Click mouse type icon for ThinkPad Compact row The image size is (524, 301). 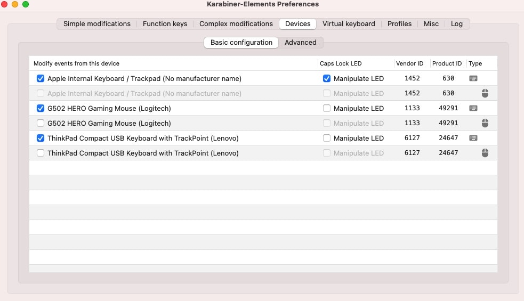click(x=485, y=153)
